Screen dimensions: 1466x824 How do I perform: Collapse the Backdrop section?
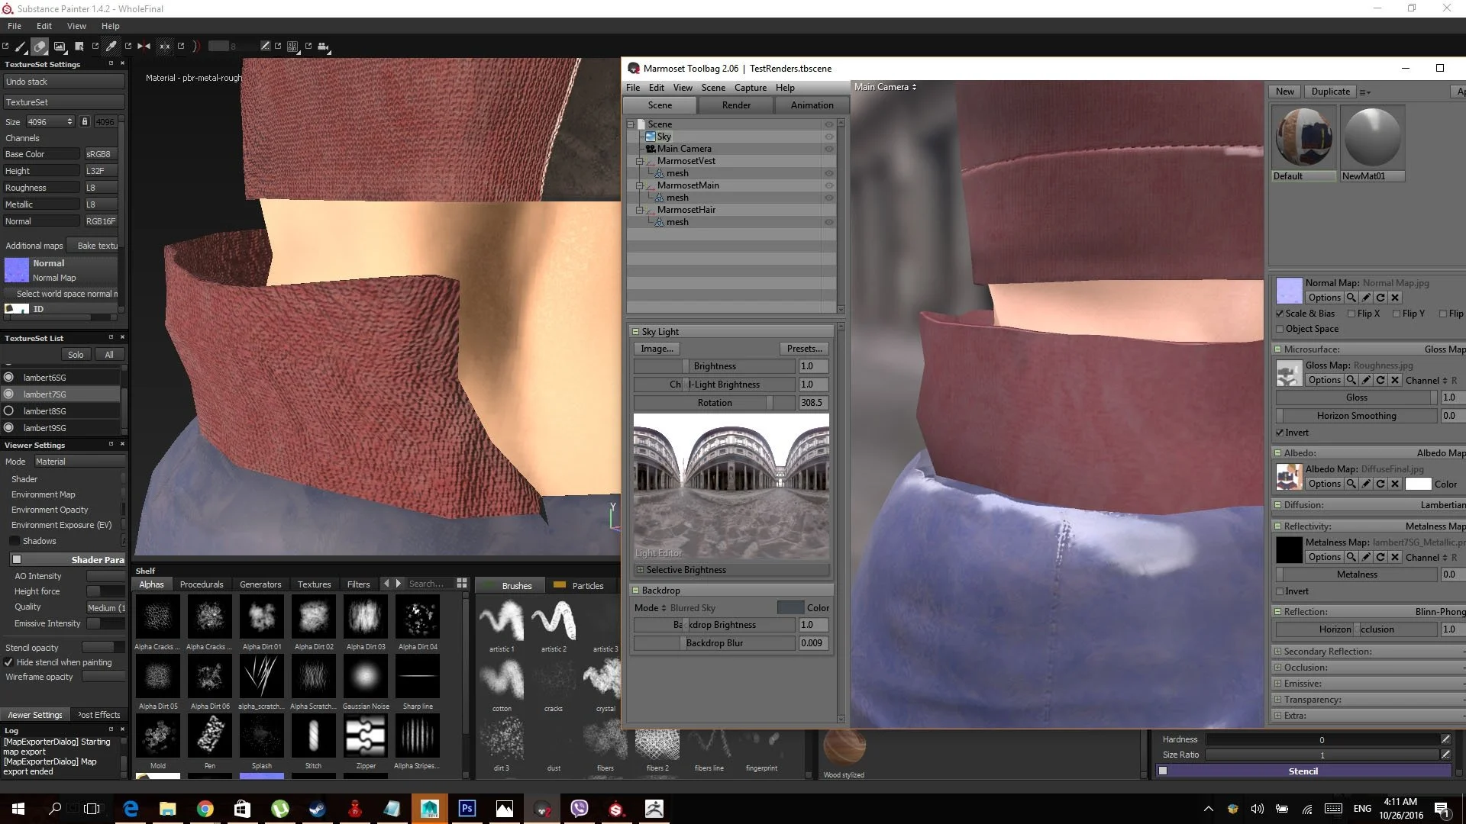[x=635, y=591]
